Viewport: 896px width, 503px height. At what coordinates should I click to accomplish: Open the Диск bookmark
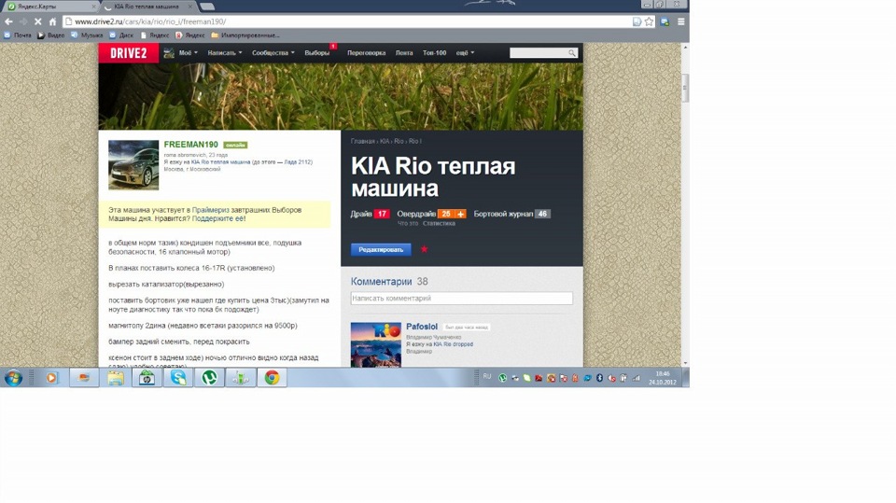click(x=121, y=35)
